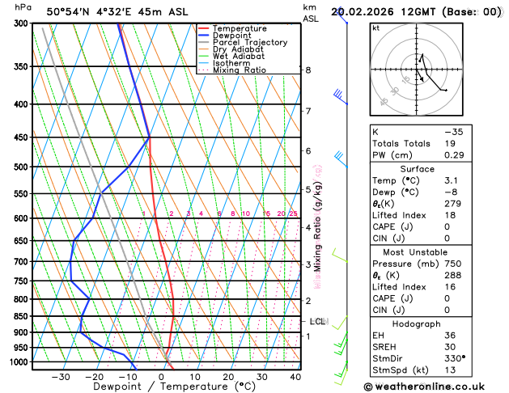Click the 40 temperature axis label
Screen dimensions: 509x393
(295, 377)
